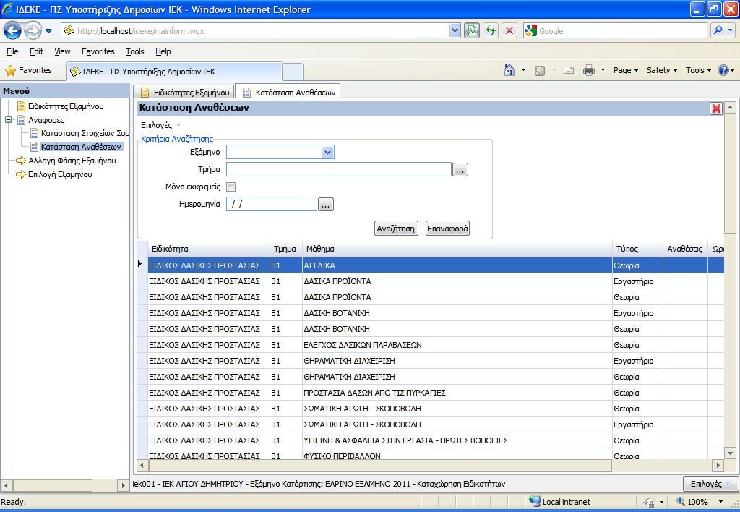740x512 pixels.
Task: Select Κατάσταση Στοιχείων Συμ tree item
Action: click(85, 133)
